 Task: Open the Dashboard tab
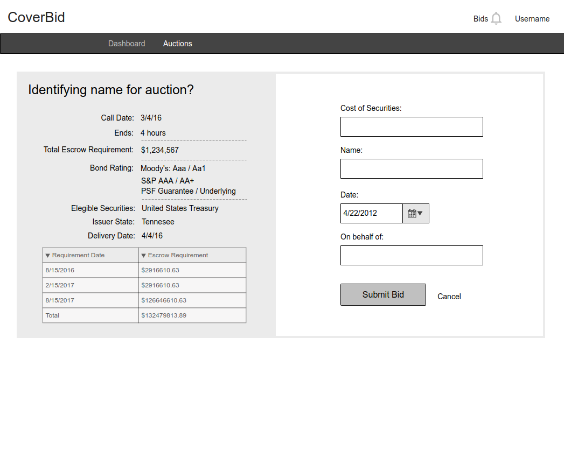click(127, 44)
